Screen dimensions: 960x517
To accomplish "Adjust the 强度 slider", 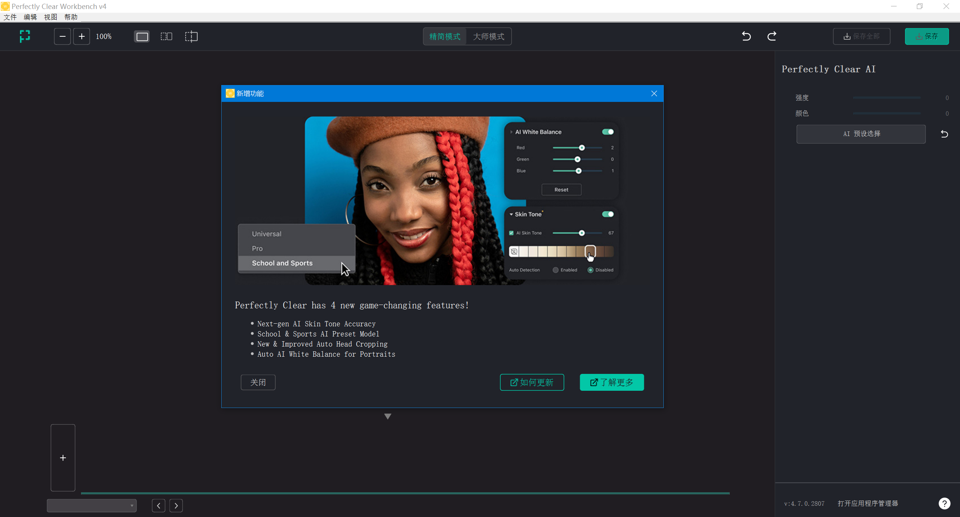I will (887, 98).
